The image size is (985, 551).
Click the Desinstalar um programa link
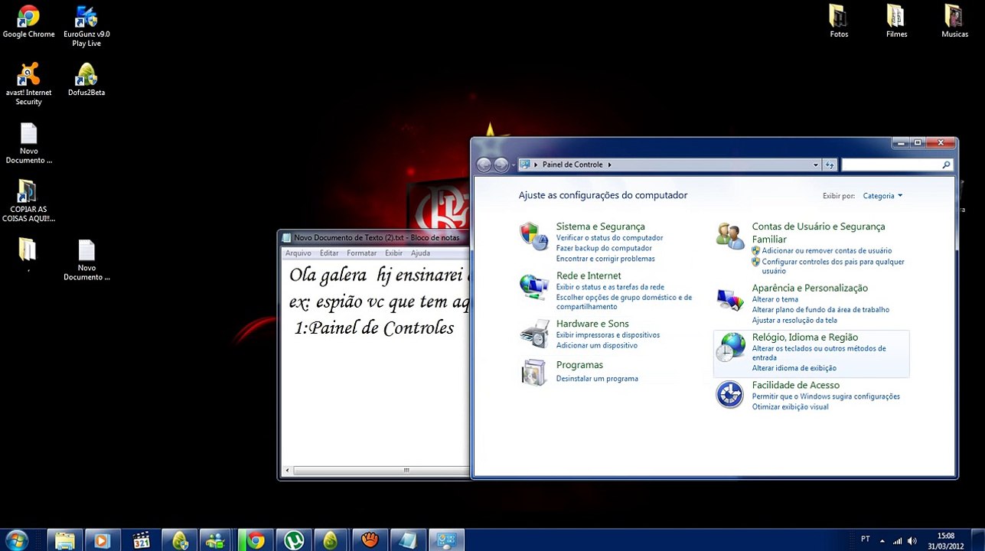tap(597, 379)
